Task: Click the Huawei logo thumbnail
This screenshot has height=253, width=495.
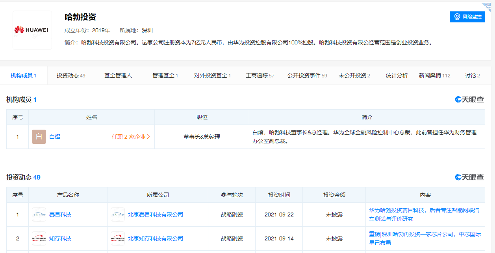Action: click(32, 30)
